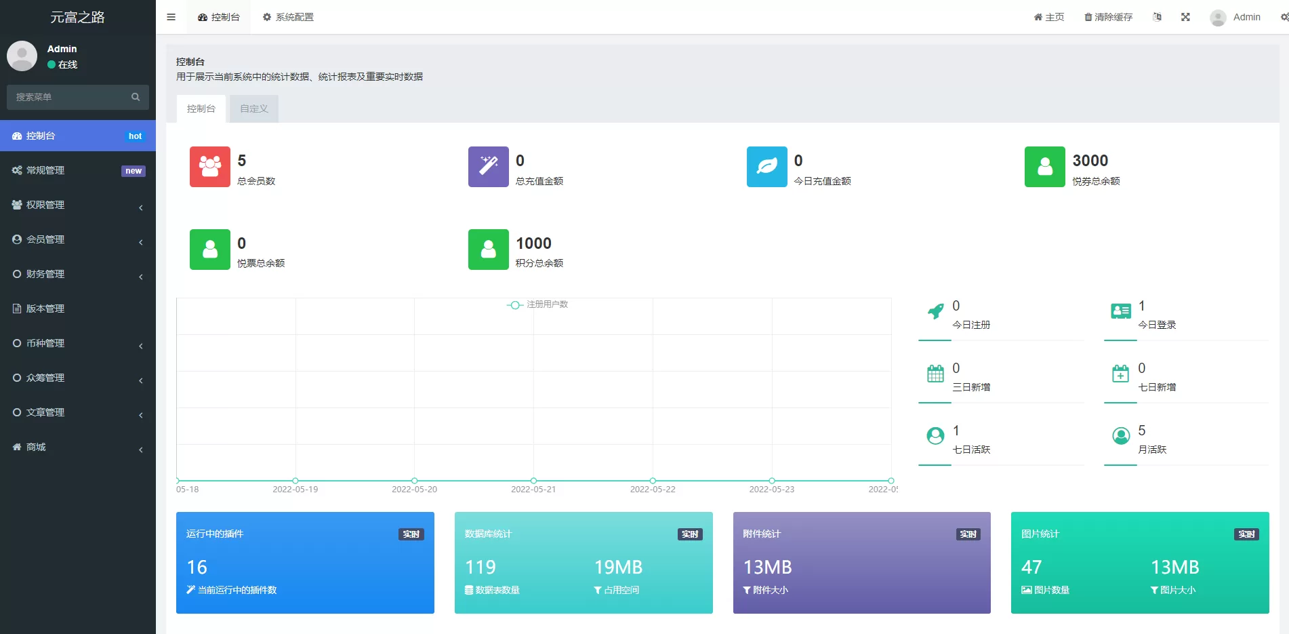1289x634 pixels.
Task: Expand the 权限管理 sidebar menu
Action: 78,205
